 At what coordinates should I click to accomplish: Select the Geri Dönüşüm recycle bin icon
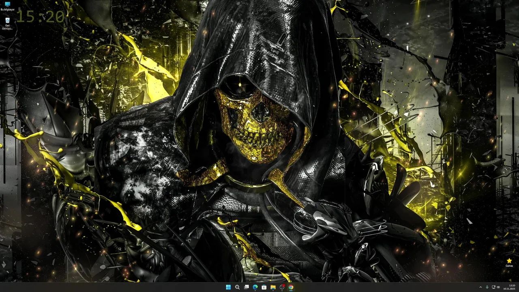pos(7,24)
